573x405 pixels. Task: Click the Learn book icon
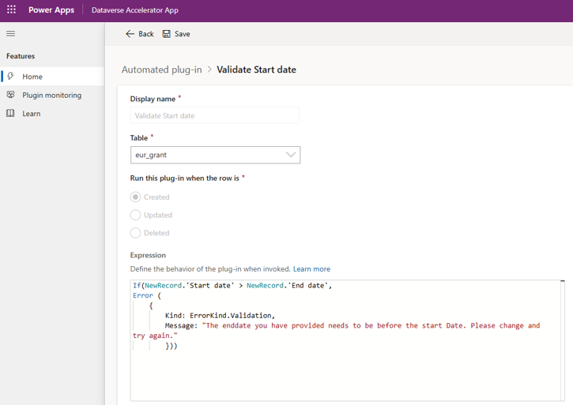10,114
